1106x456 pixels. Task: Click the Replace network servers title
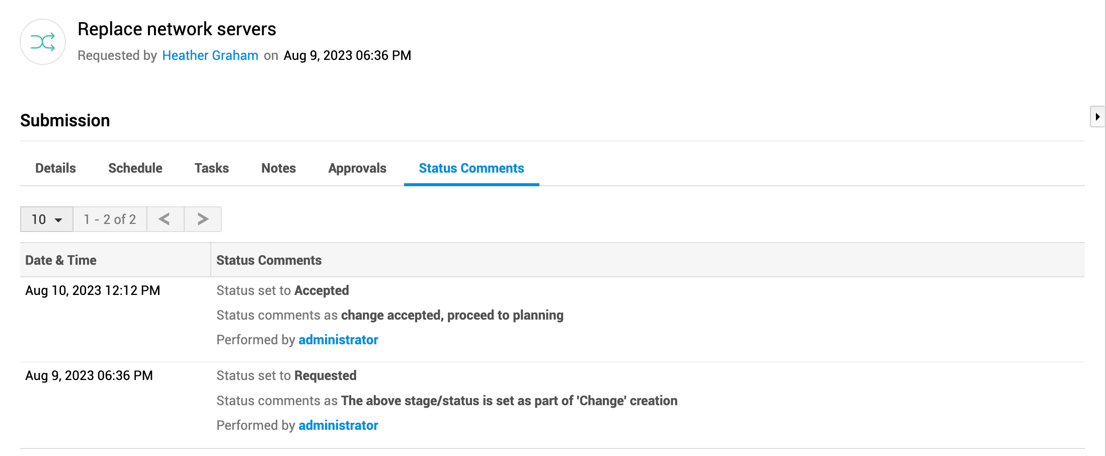177,29
